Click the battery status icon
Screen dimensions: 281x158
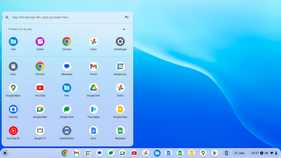coord(276,153)
